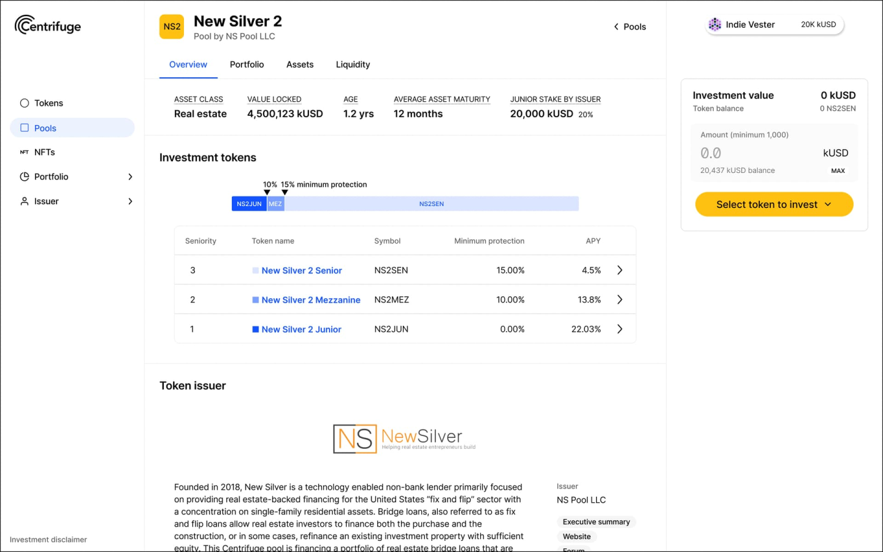Image resolution: width=883 pixels, height=552 pixels.
Task: Go back to Pools list
Action: [630, 26]
